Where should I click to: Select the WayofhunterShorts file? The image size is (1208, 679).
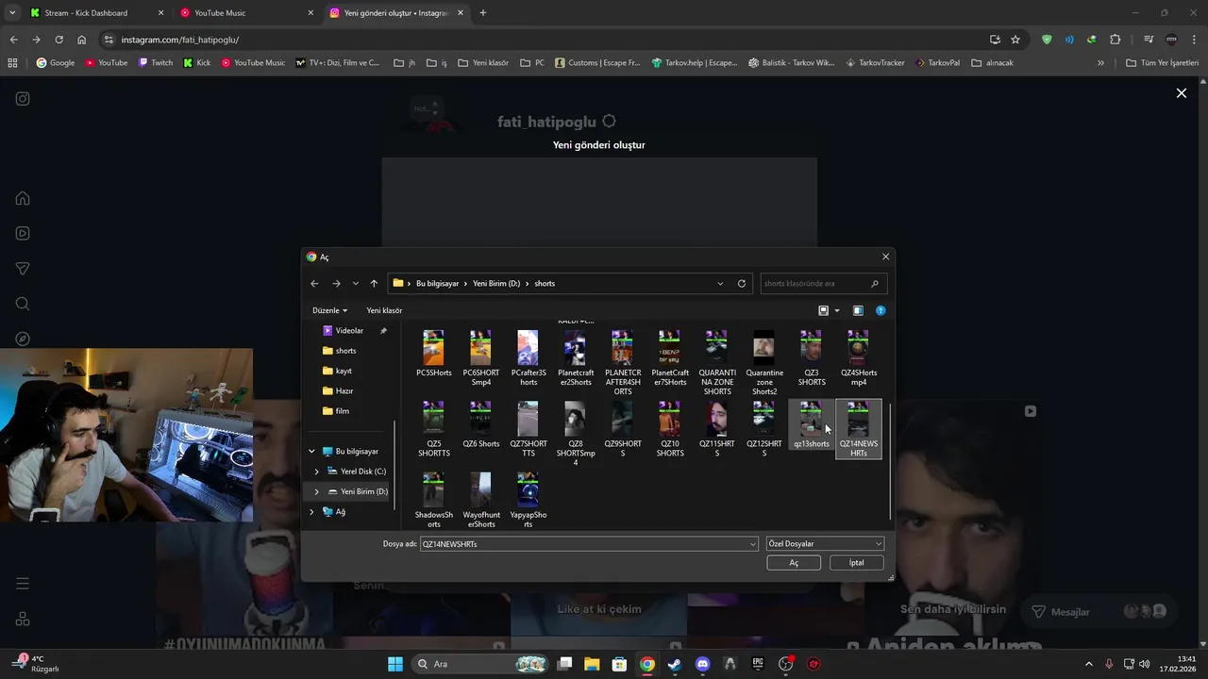click(480, 500)
